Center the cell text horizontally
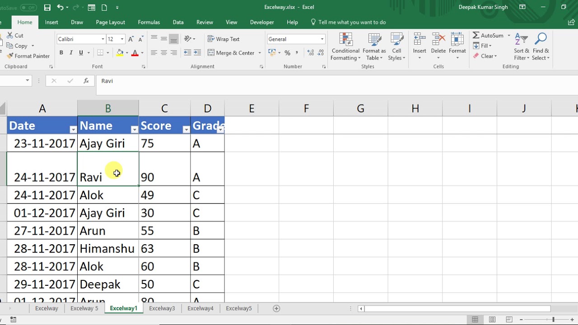578x325 pixels. pos(164,53)
